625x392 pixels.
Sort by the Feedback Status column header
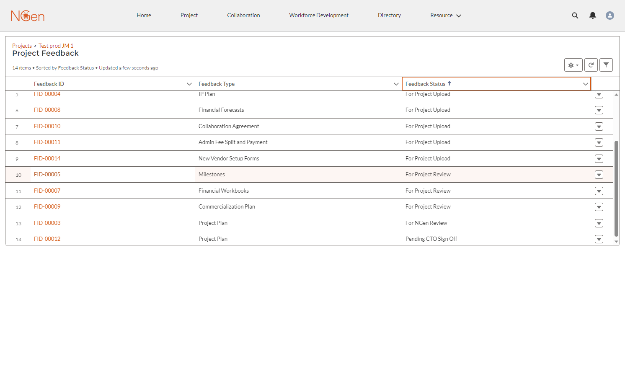click(425, 84)
